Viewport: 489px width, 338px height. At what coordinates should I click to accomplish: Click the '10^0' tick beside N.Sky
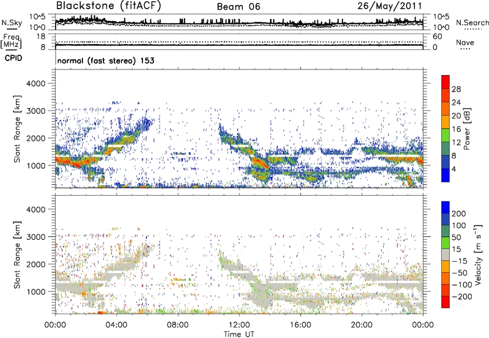(39, 27)
